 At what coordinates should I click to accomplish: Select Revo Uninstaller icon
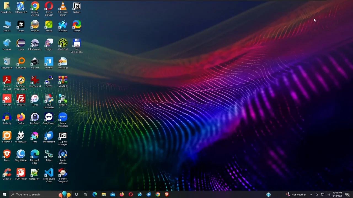pos(49,101)
